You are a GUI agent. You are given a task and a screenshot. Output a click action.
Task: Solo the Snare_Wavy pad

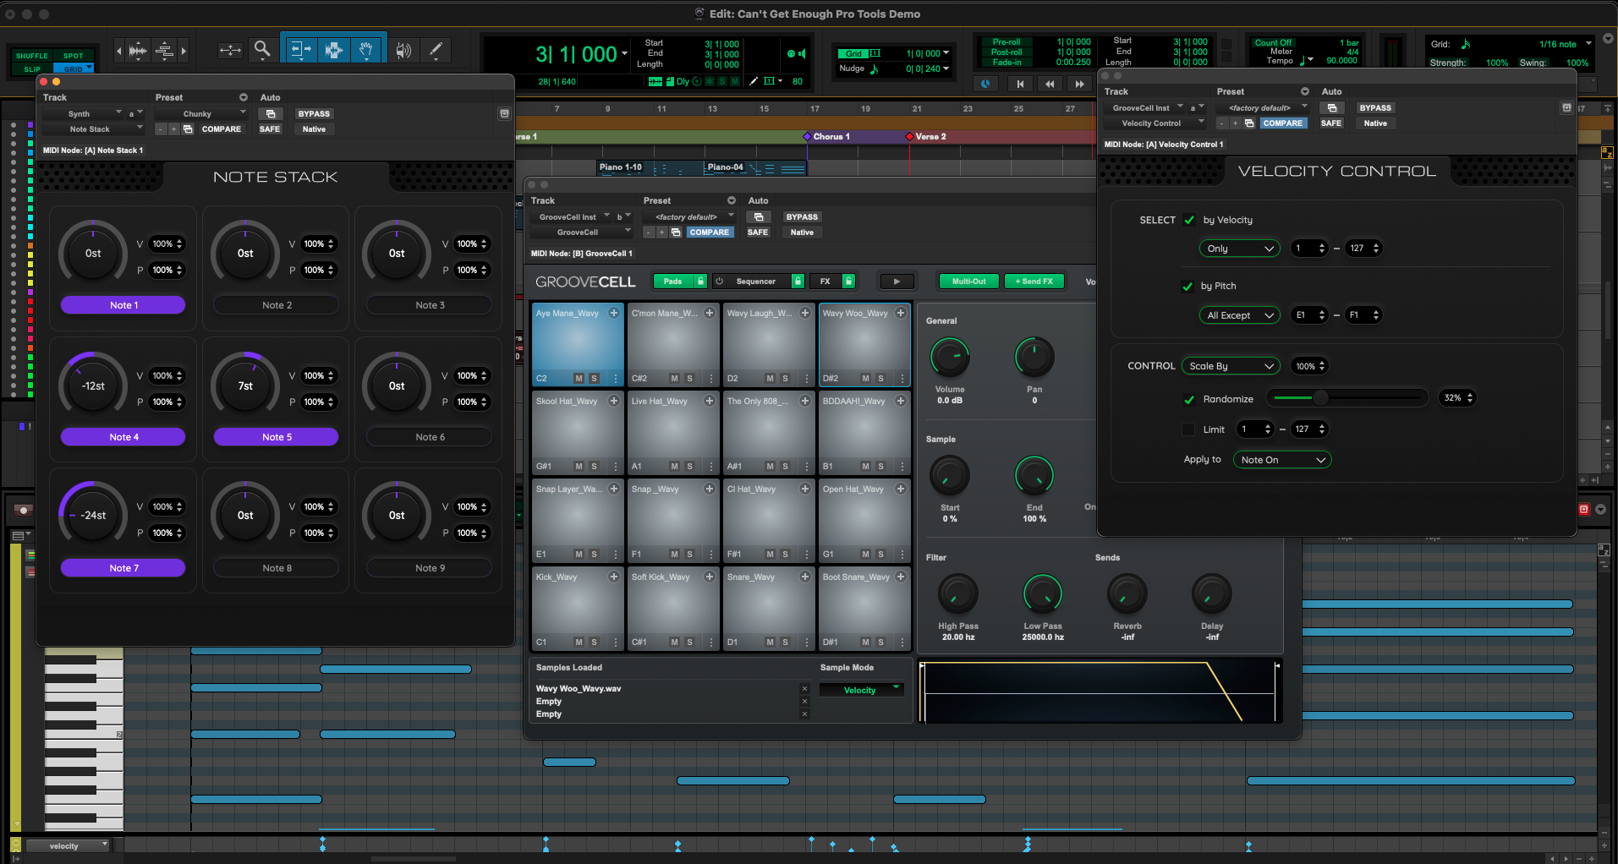coord(785,643)
